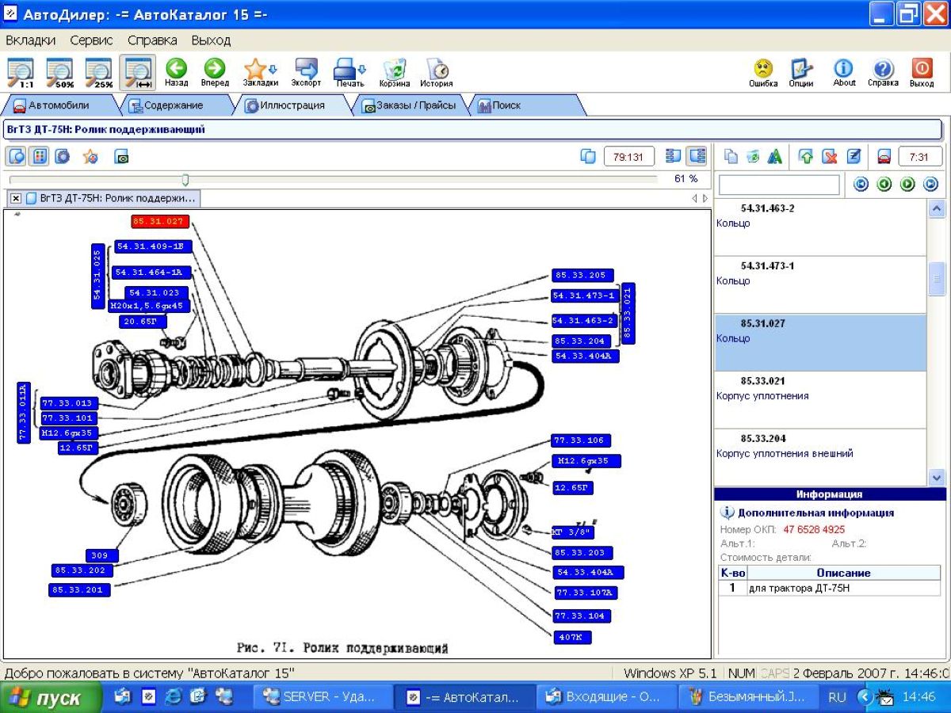Toggle the right-side parts list layout button
The height and width of the screenshot is (713, 951).
tap(697, 156)
